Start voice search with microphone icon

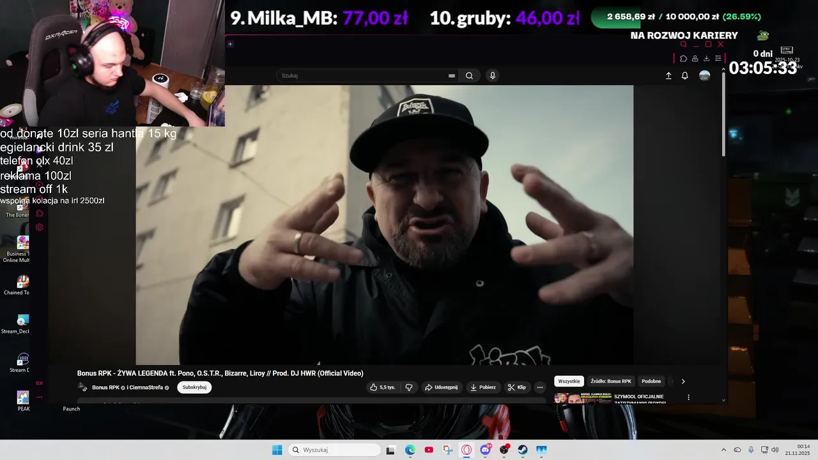[x=492, y=75]
